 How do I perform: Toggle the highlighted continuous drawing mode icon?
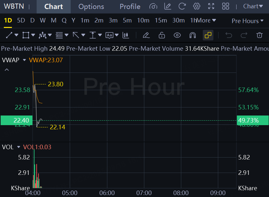click(208, 35)
